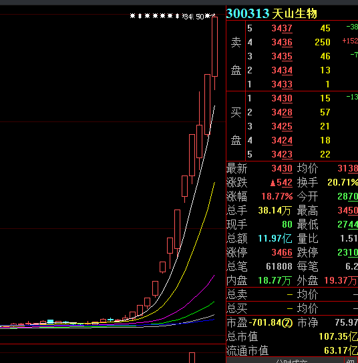Select sell level 3 price 3435
The height and width of the screenshot is (363, 358).
(282, 56)
